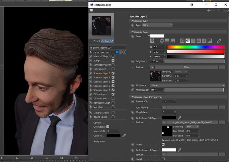The width and height of the screenshot is (229, 162).
Task: Toggle the Bump checkbox
Action: coord(113,60)
